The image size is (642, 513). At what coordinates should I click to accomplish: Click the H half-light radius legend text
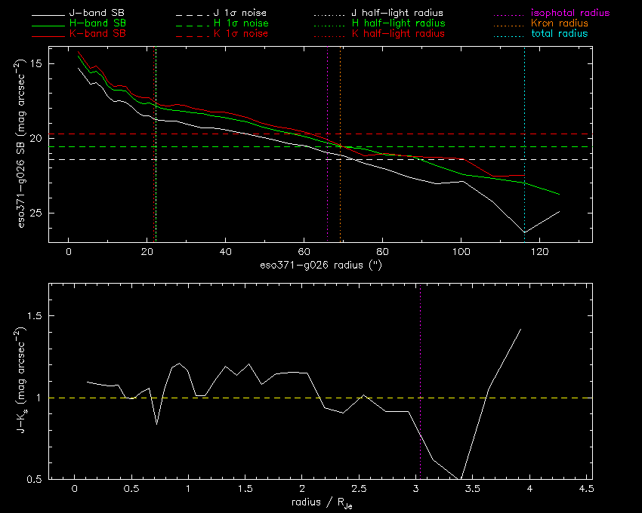[x=398, y=23]
